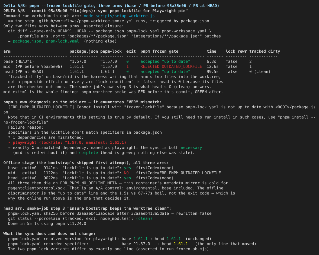Click the '* 1 dependencies are mismatched:' line

click(46, 137)
